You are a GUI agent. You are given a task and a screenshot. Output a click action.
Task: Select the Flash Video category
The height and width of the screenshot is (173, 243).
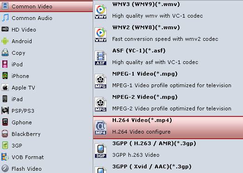[x=26, y=169]
